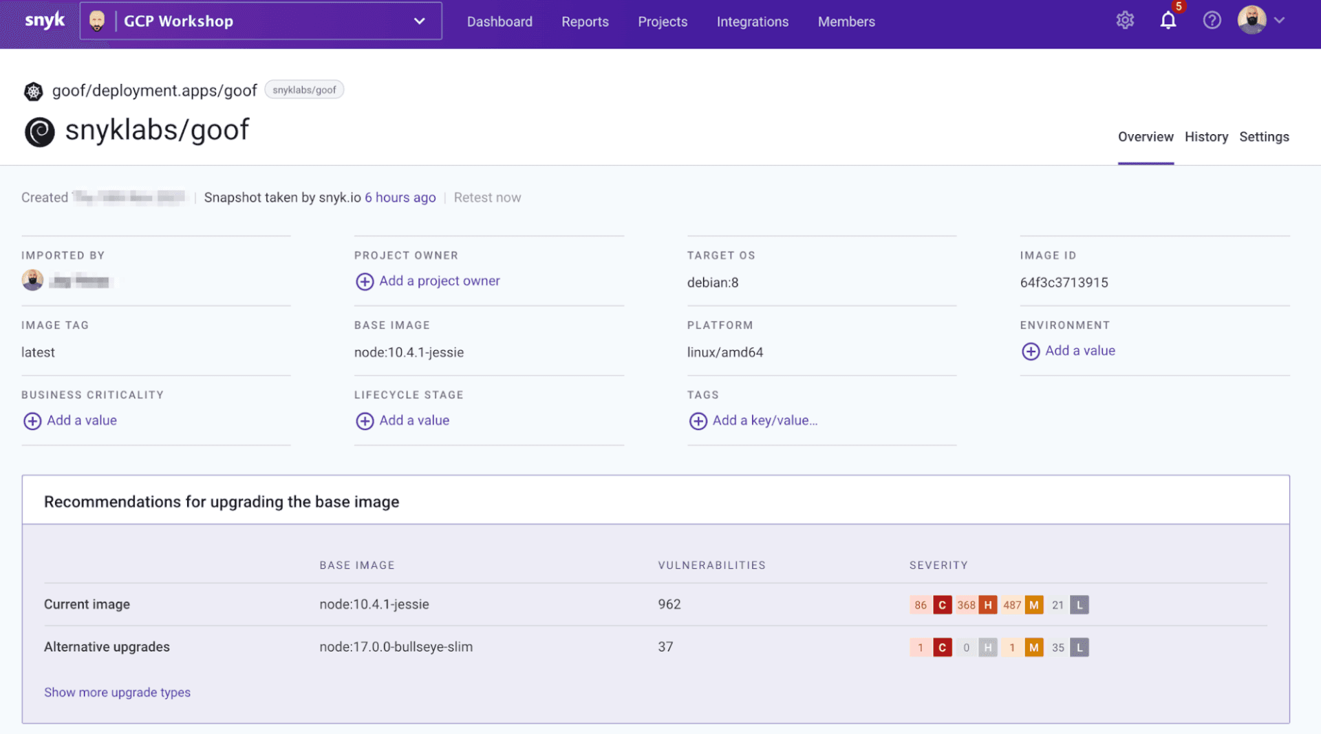The height and width of the screenshot is (734, 1321).
Task: Click the Kubernetes icon beside goof/deployment.apps/goof
Action: point(33,91)
